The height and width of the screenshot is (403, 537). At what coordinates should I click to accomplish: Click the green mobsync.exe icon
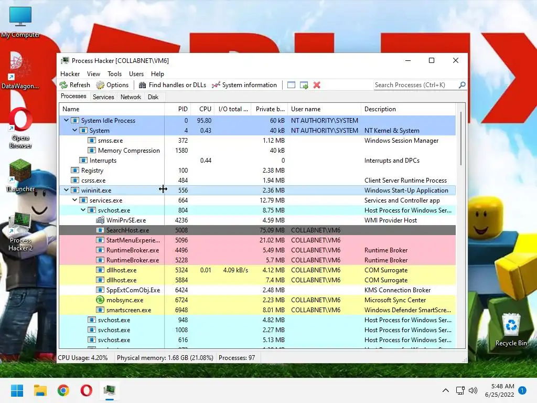coord(100,300)
